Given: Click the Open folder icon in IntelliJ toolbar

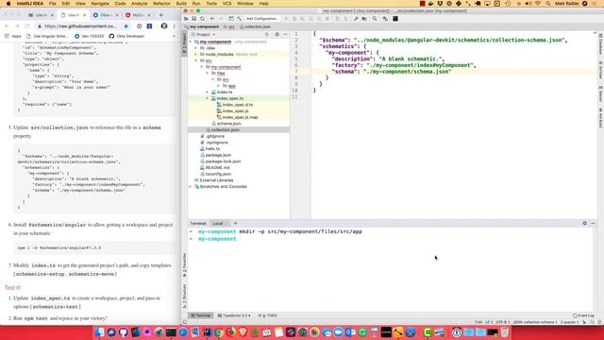Looking at the screenshot, I should point(186,19).
